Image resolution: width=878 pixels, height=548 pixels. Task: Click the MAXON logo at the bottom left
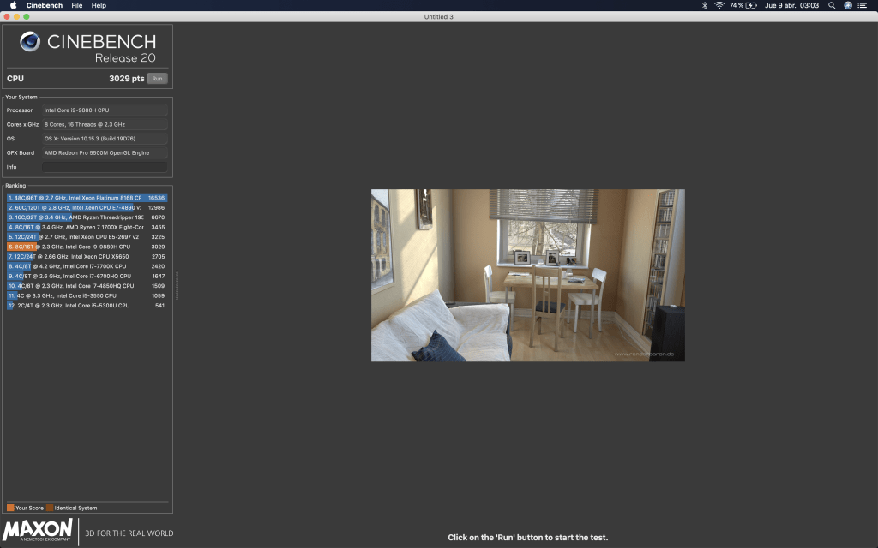[38, 531]
